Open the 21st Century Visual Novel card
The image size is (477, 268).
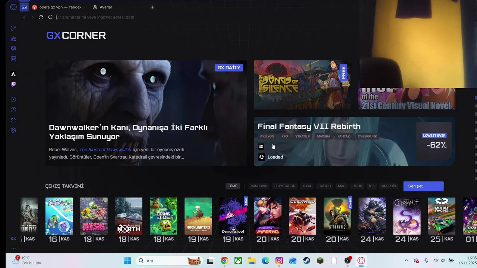point(407,99)
